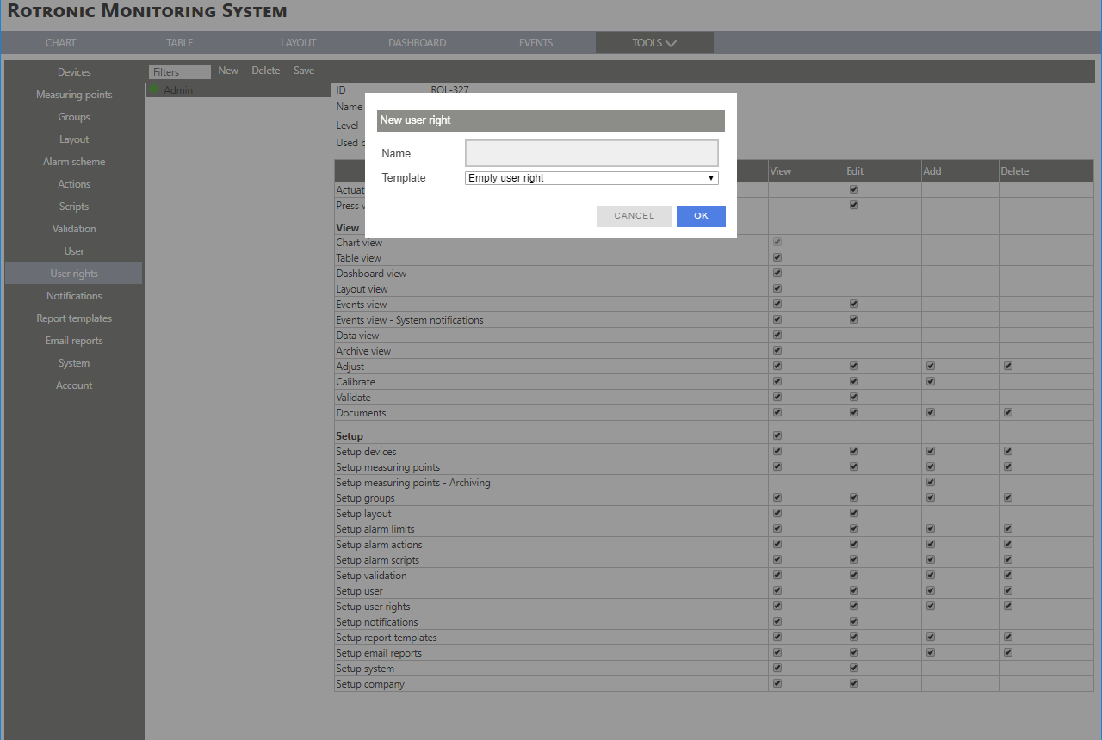The height and width of the screenshot is (740, 1102).
Task: Click the Events view - System notifications label
Action: coord(410,320)
